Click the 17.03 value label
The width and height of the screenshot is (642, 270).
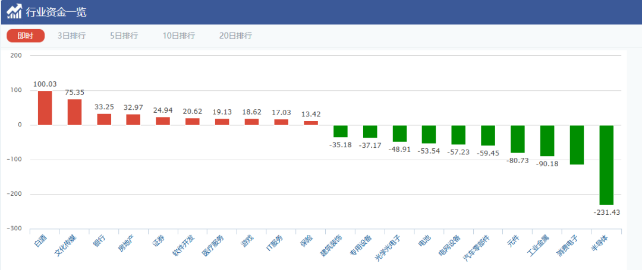coord(281,112)
